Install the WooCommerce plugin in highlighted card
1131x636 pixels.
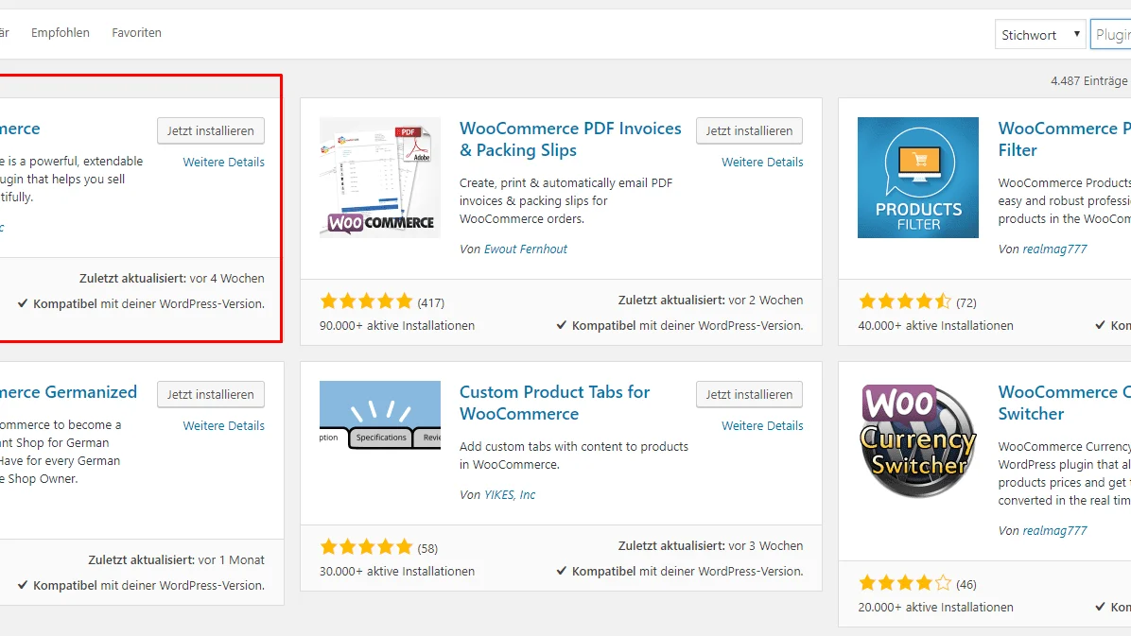tap(211, 130)
